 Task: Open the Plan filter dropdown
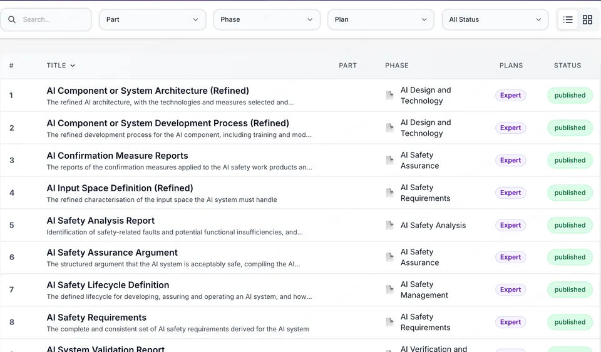(x=381, y=19)
